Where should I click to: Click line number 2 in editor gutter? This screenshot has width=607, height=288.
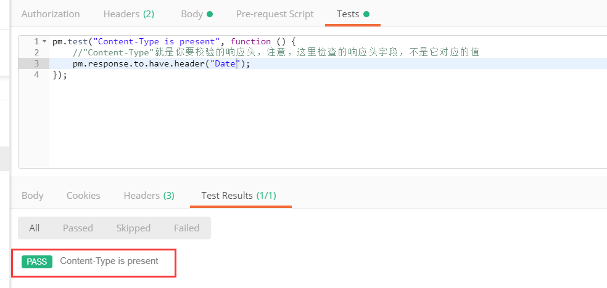click(x=37, y=52)
